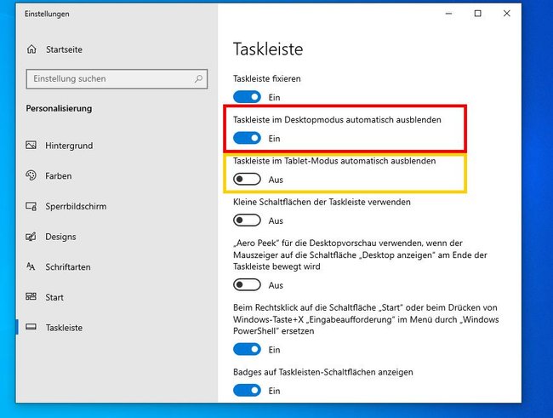Viewport: 553px width, 418px height.
Task: Click the Personalisierung section heading
Action: click(59, 108)
